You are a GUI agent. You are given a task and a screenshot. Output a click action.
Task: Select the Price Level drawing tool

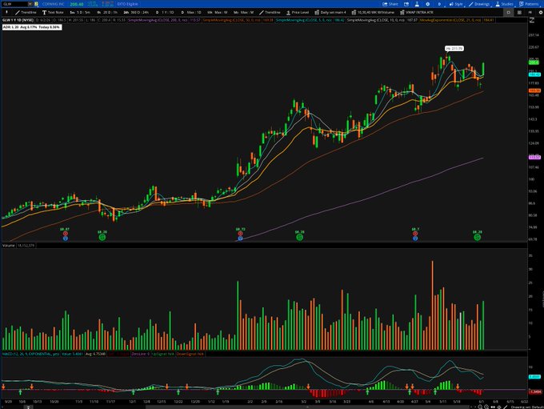point(298,12)
